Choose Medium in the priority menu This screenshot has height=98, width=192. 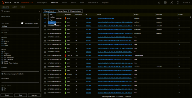point(52,17)
